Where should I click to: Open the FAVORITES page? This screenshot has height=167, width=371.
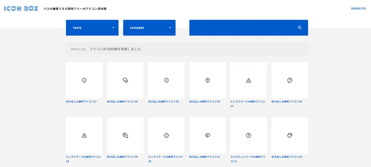(x=358, y=9)
